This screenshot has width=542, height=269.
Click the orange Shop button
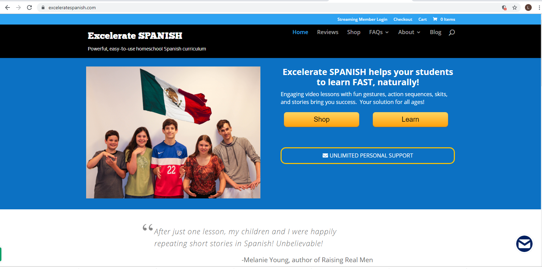(x=322, y=119)
